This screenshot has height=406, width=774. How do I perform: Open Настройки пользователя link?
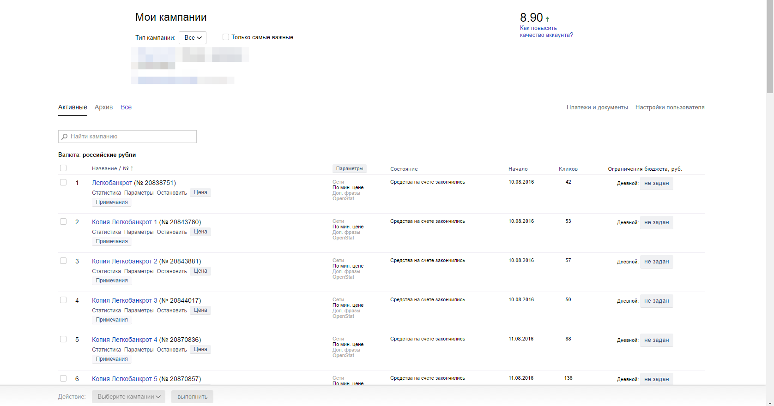(x=670, y=107)
